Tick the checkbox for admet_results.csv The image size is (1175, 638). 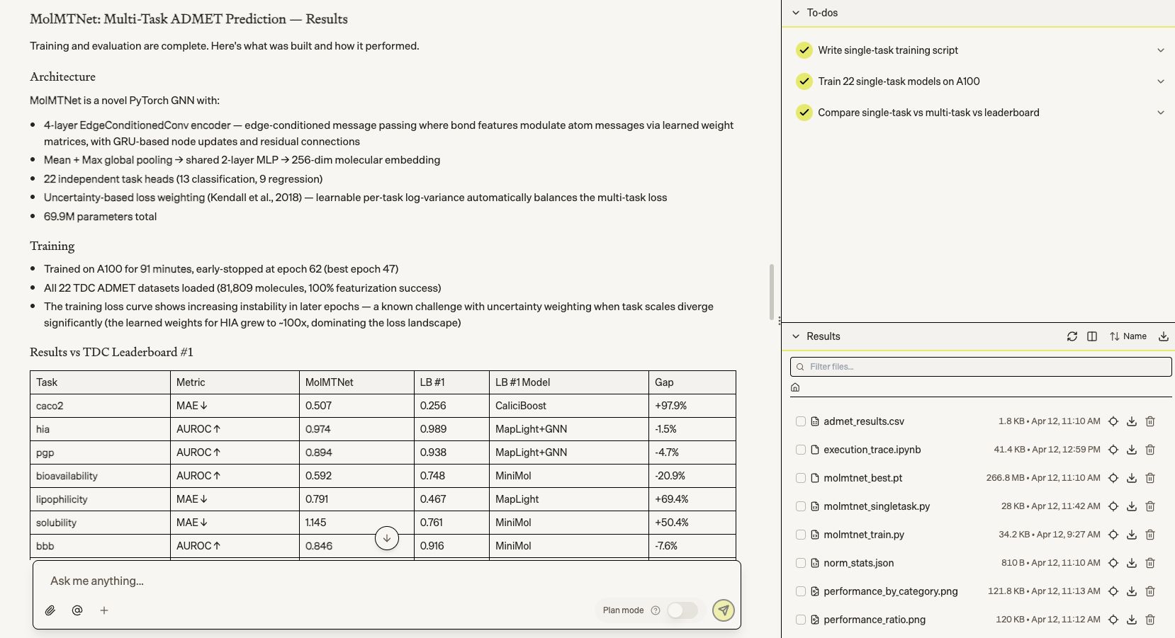pyautogui.click(x=801, y=421)
